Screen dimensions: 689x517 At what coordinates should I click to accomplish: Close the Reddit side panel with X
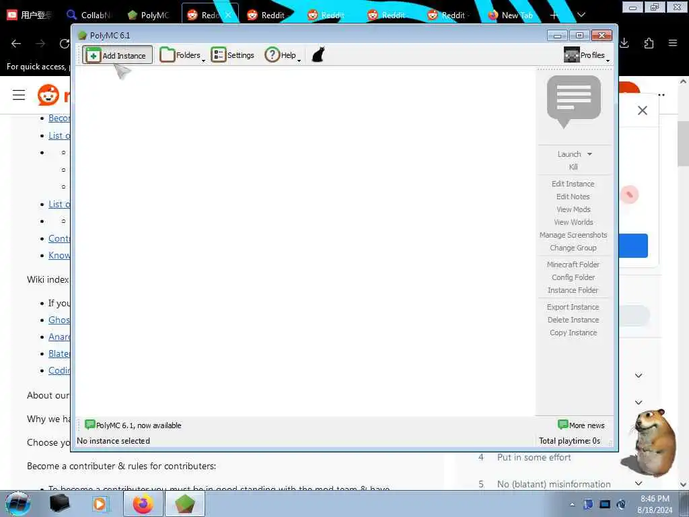point(643,110)
